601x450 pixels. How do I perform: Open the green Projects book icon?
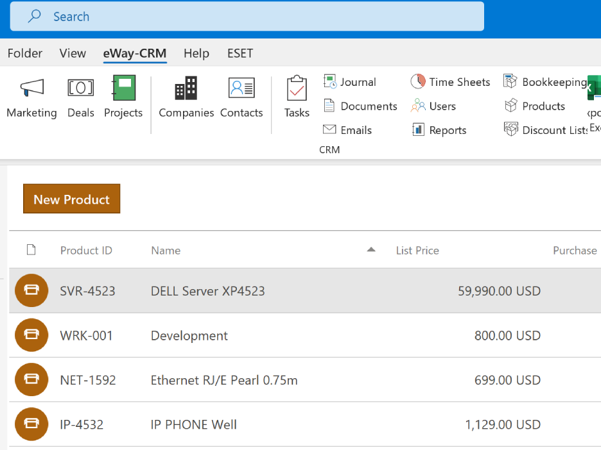click(x=123, y=88)
